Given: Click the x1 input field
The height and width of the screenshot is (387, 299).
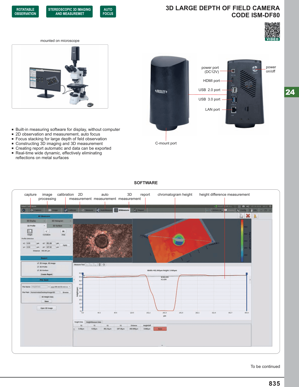Looking at the screenshot, I should (31, 243).
